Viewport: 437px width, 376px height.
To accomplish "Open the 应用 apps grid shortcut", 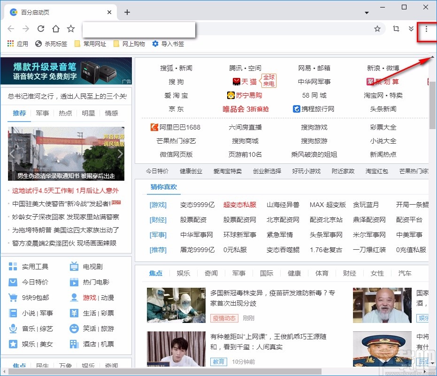I will coord(18,44).
